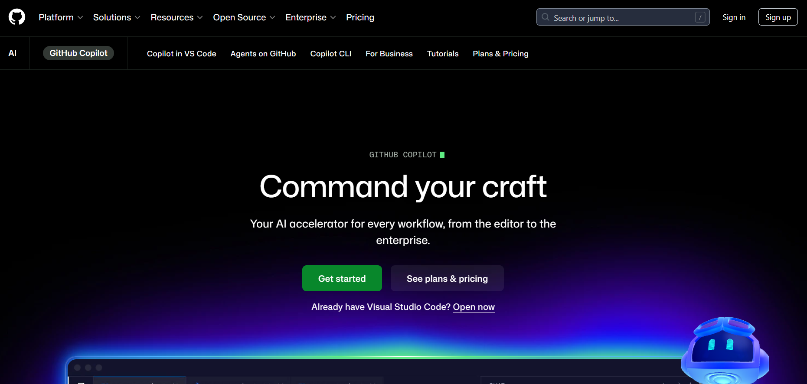Click the green Get started button

pos(342,278)
